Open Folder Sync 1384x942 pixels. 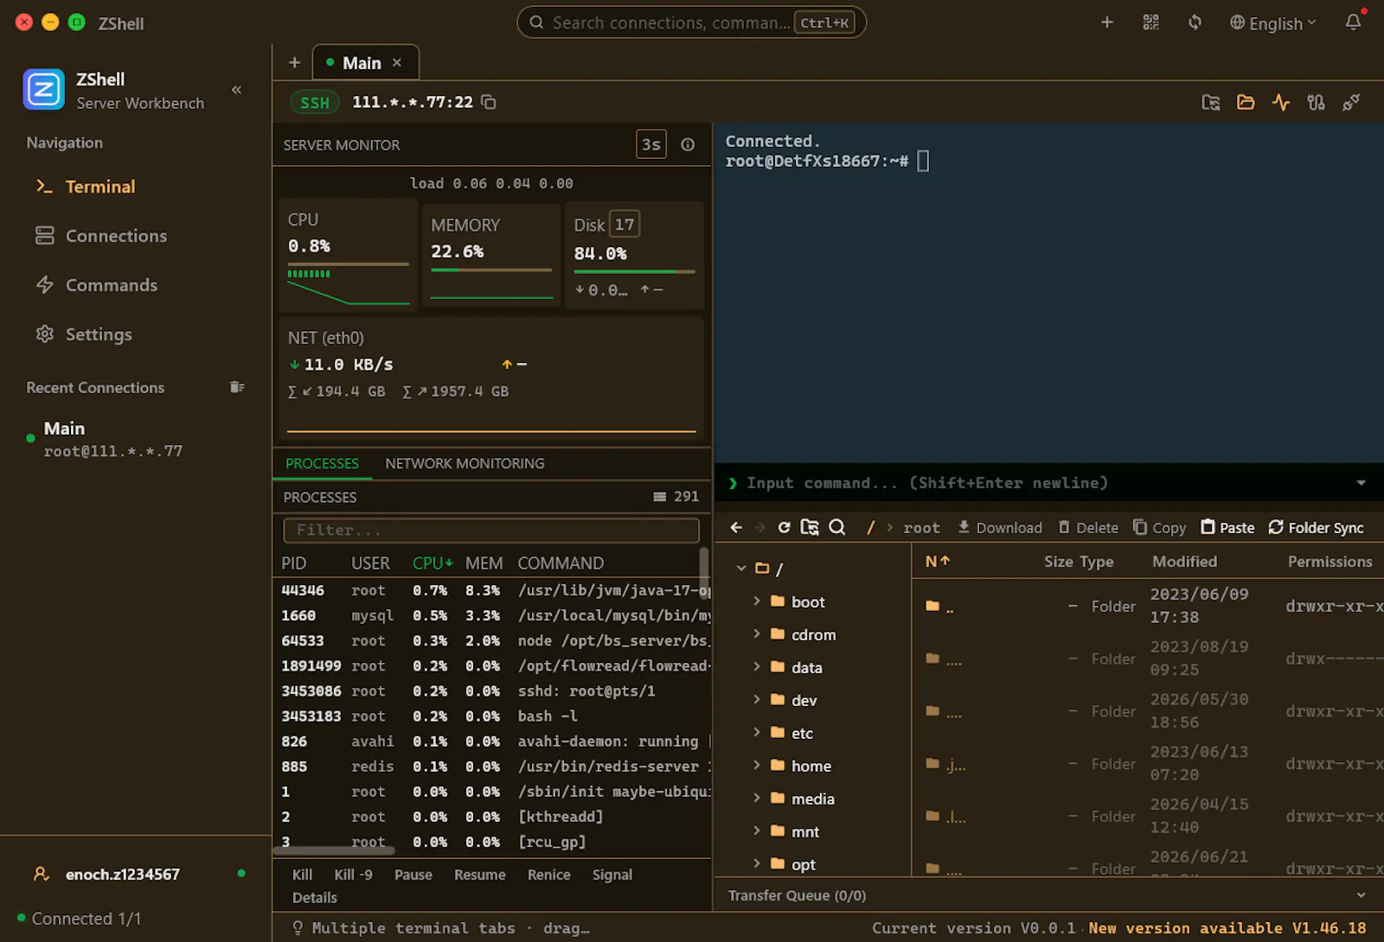click(1316, 527)
